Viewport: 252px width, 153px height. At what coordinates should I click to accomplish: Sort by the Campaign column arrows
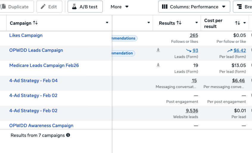click(x=35, y=23)
